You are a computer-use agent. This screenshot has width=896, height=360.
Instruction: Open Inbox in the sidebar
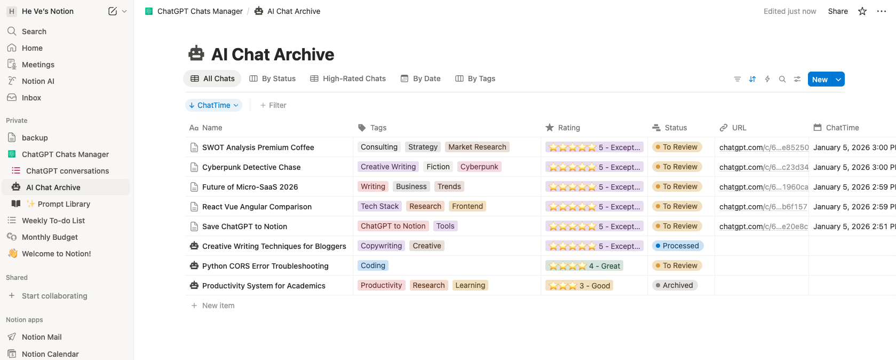pyautogui.click(x=67, y=98)
